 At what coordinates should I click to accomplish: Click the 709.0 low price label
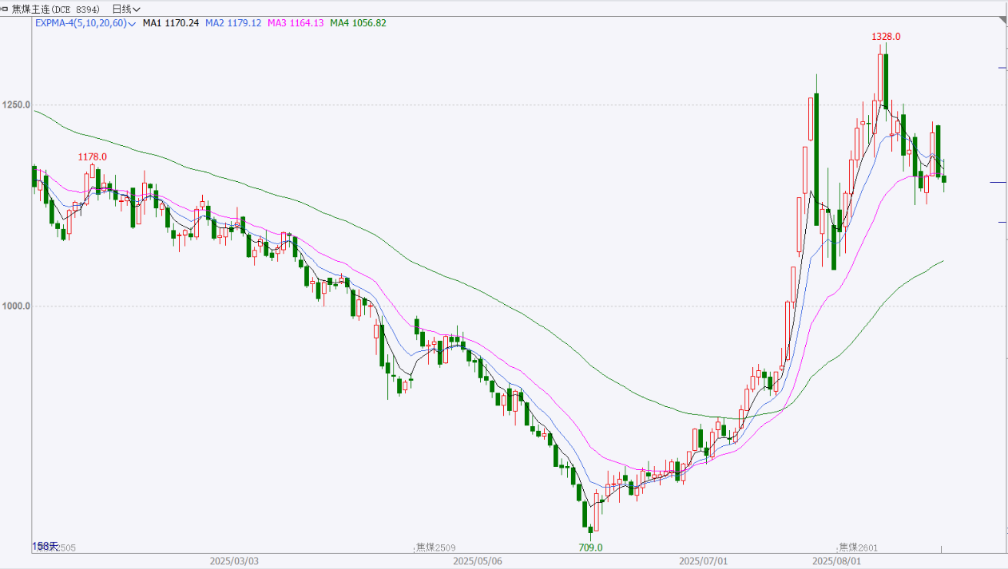(590, 547)
